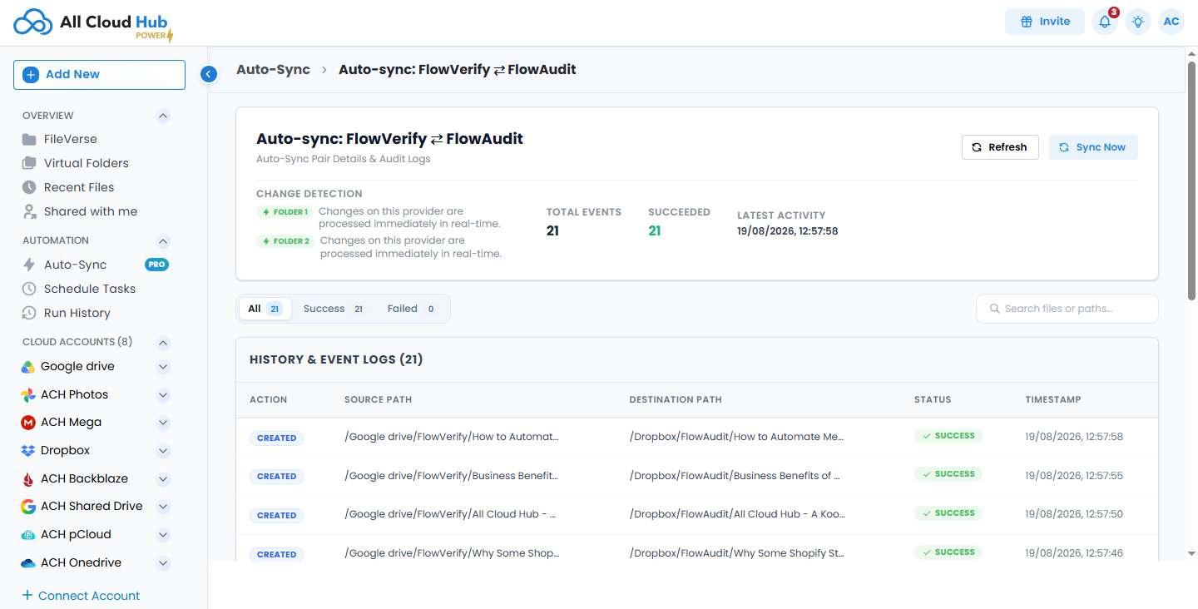Click the ACH Photos pinwheel icon
Viewport: 1198px width, 609px height.
tap(27, 395)
